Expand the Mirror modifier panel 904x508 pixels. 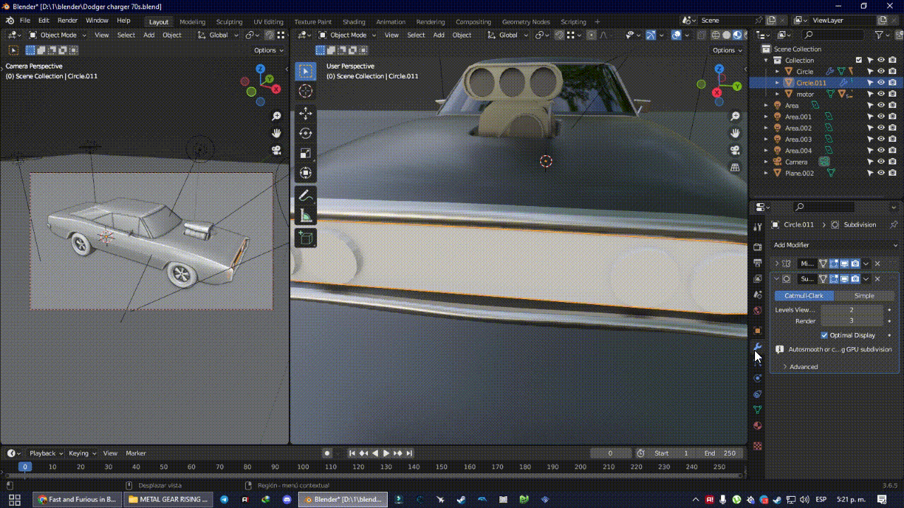tap(777, 263)
